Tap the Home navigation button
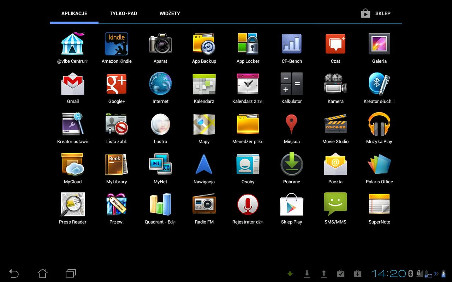452x282 pixels. (x=42, y=273)
